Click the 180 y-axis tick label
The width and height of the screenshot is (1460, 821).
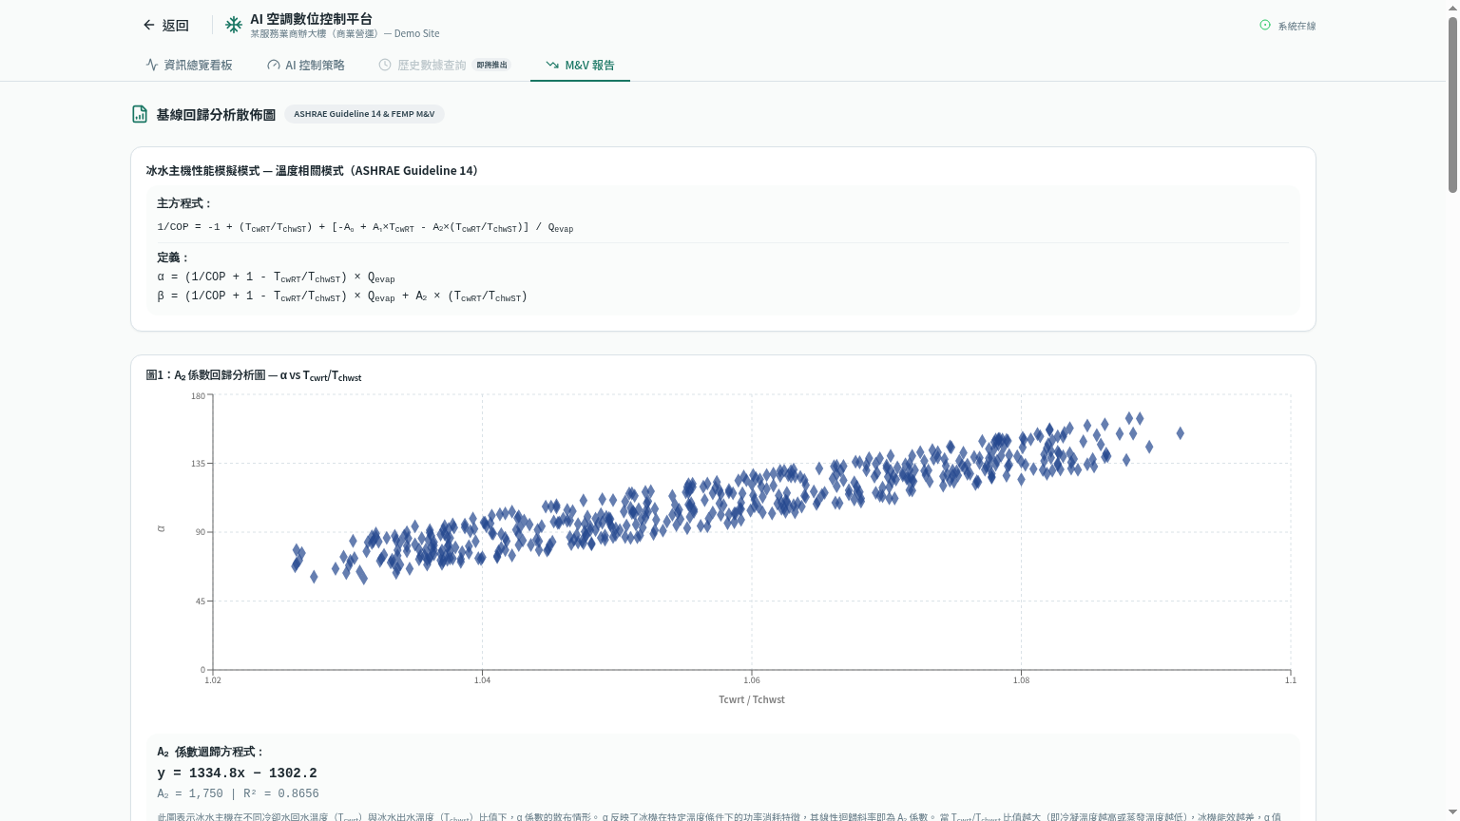pyautogui.click(x=198, y=395)
